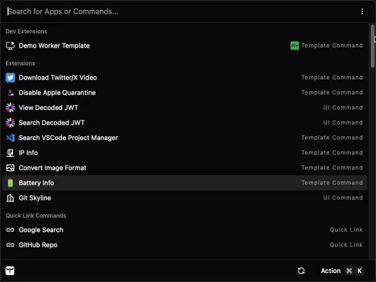The image size is (376, 282).
Task: Click the IP Info icon
Action: 10,153
